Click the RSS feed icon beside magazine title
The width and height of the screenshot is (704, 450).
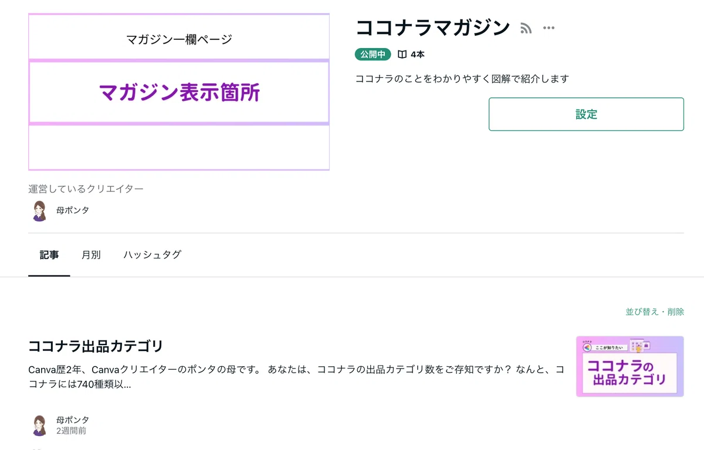[526, 28]
